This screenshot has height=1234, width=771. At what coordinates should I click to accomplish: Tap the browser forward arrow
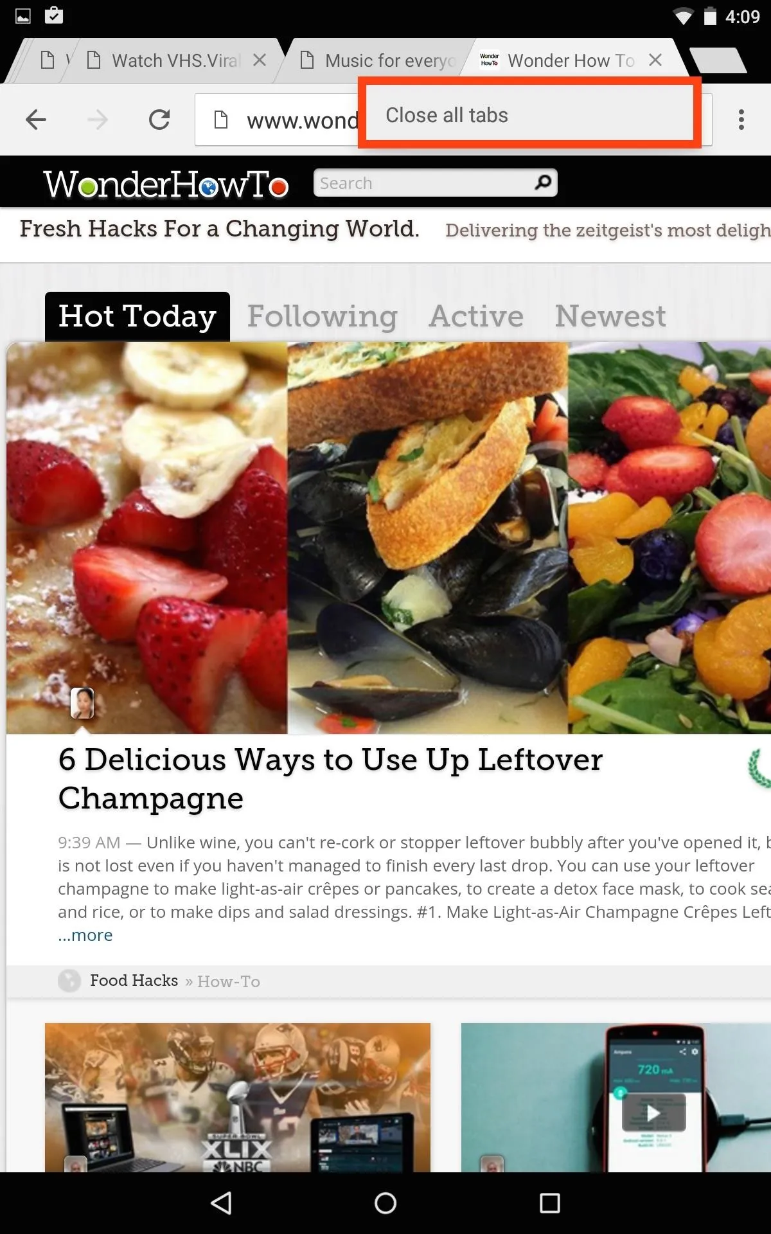[x=98, y=120]
